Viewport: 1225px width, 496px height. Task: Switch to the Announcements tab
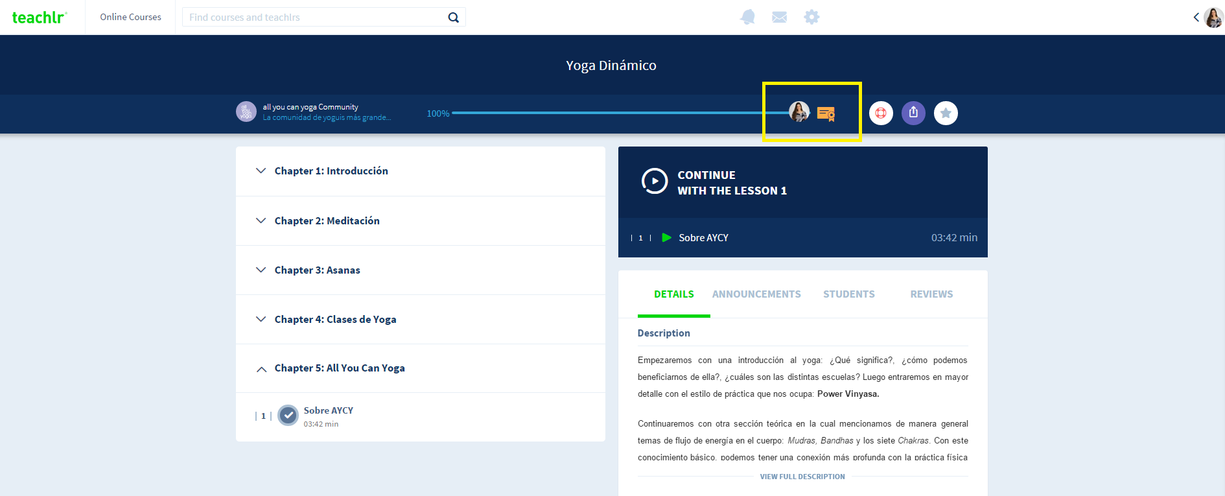[x=756, y=294]
